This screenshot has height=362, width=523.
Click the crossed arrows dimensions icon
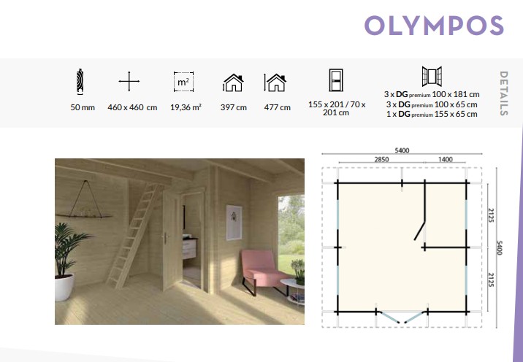129,81
